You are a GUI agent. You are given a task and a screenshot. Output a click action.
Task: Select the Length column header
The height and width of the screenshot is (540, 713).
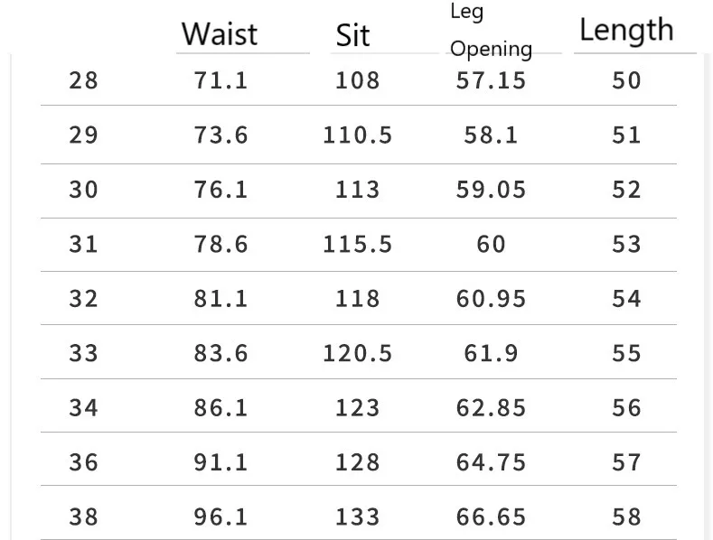[626, 30]
